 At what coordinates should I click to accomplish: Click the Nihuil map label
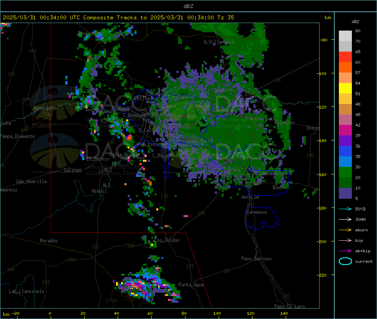pos(99,191)
